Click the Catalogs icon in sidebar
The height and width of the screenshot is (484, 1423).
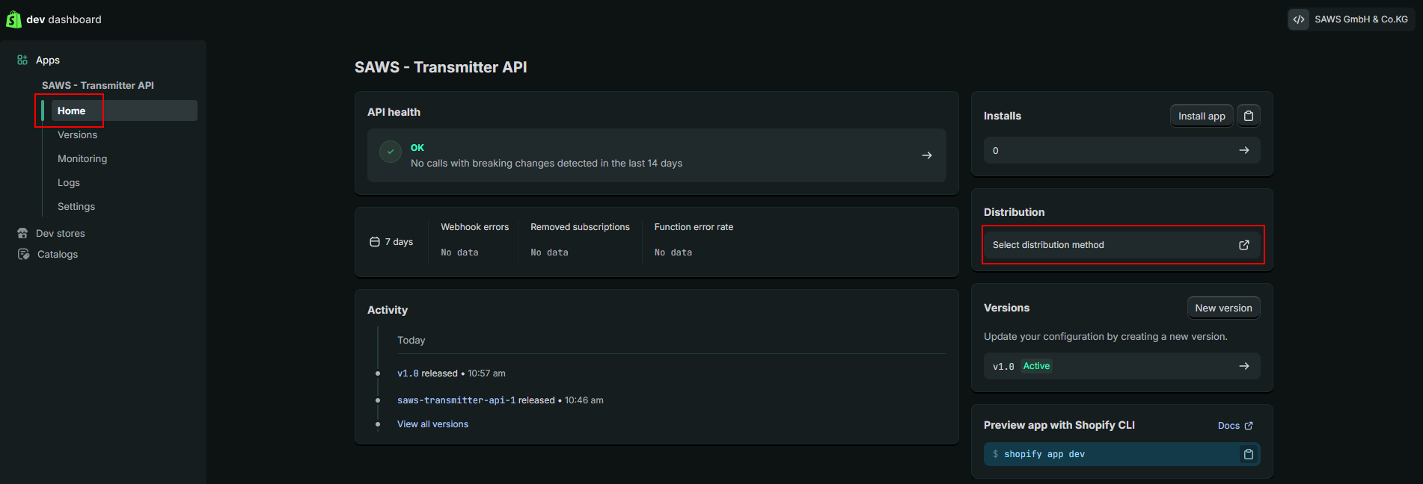(23, 254)
